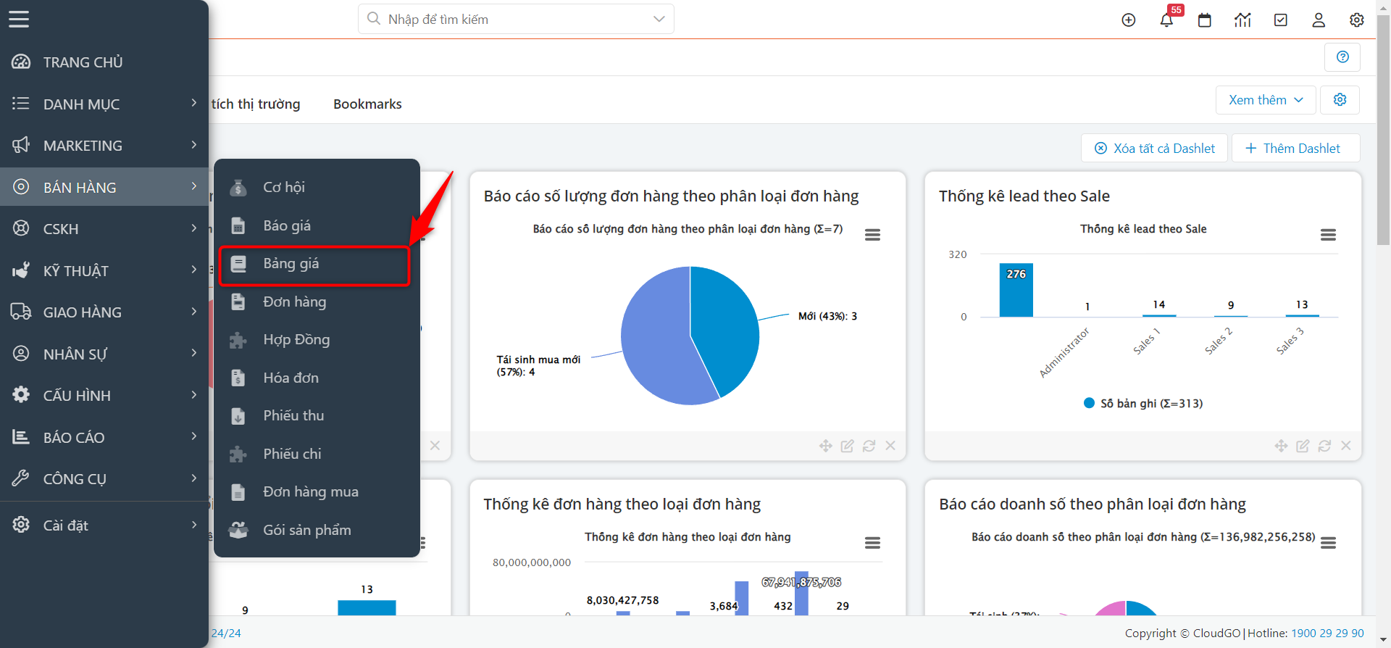Click the search input field
Screen dimensions: 1391x648
516,19
